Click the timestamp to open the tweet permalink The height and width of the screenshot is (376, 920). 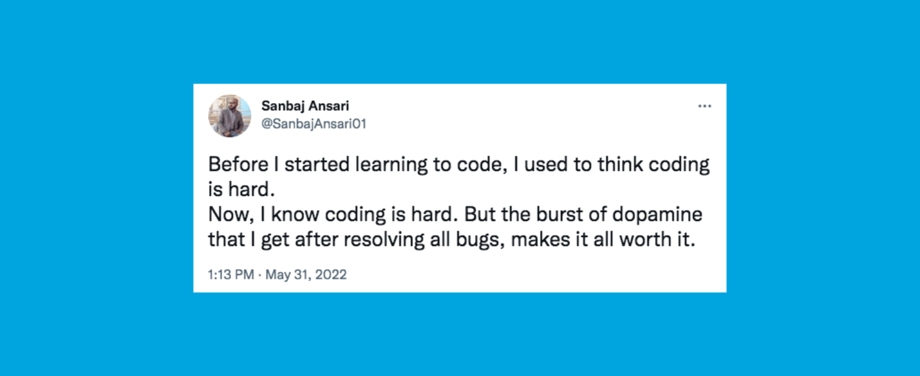pyautogui.click(x=277, y=275)
